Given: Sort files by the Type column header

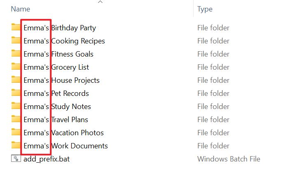Looking at the screenshot, I should click(205, 9).
